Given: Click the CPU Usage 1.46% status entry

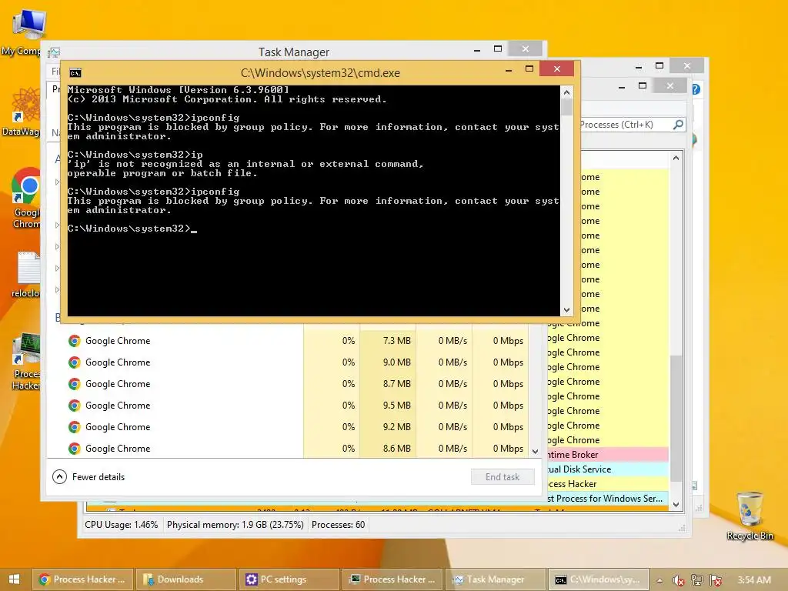Looking at the screenshot, I should tap(121, 525).
